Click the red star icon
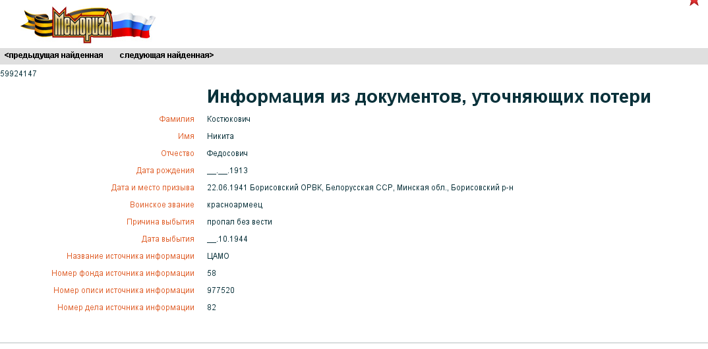The image size is (708, 349). (694, 2)
